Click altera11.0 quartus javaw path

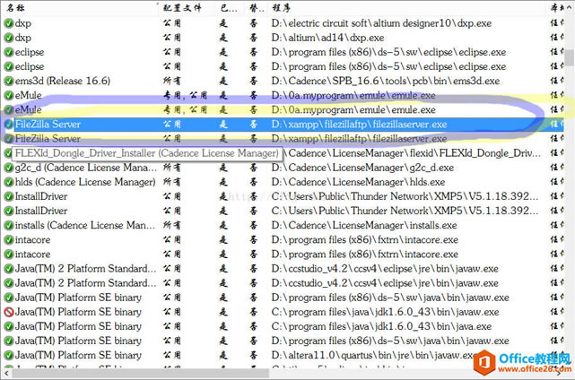[374, 355]
